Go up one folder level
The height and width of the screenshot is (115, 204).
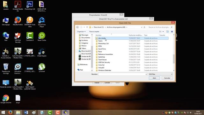(x=87, y=27)
